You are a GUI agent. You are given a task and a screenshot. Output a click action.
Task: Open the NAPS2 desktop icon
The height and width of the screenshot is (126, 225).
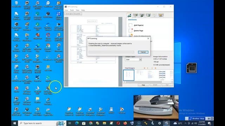pos(111,111)
